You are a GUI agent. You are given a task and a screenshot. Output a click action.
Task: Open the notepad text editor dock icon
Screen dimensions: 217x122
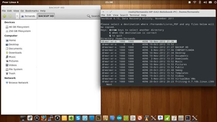pos(174,118)
